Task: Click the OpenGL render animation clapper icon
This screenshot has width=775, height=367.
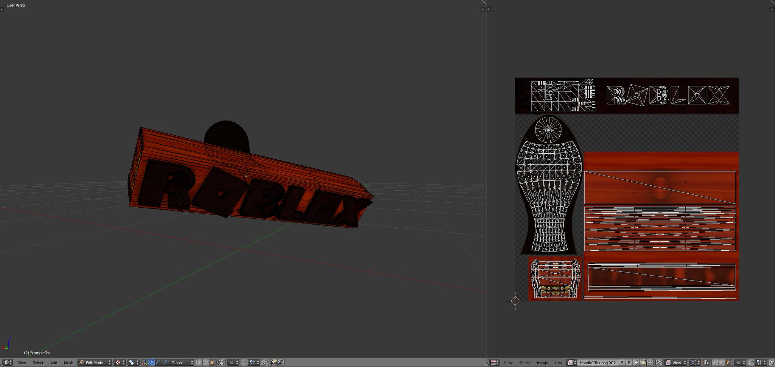Action: point(281,363)
